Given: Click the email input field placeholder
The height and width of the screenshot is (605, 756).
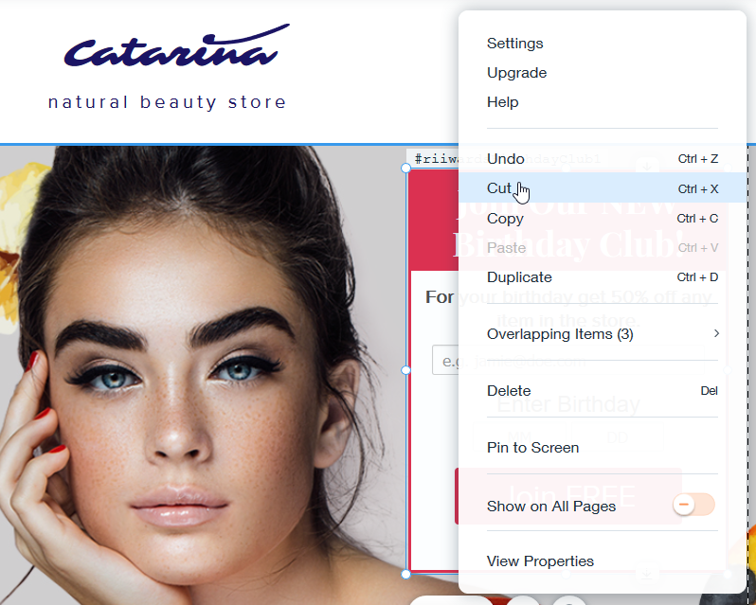Looking at the screenshot, I should [x=445, y=361].
